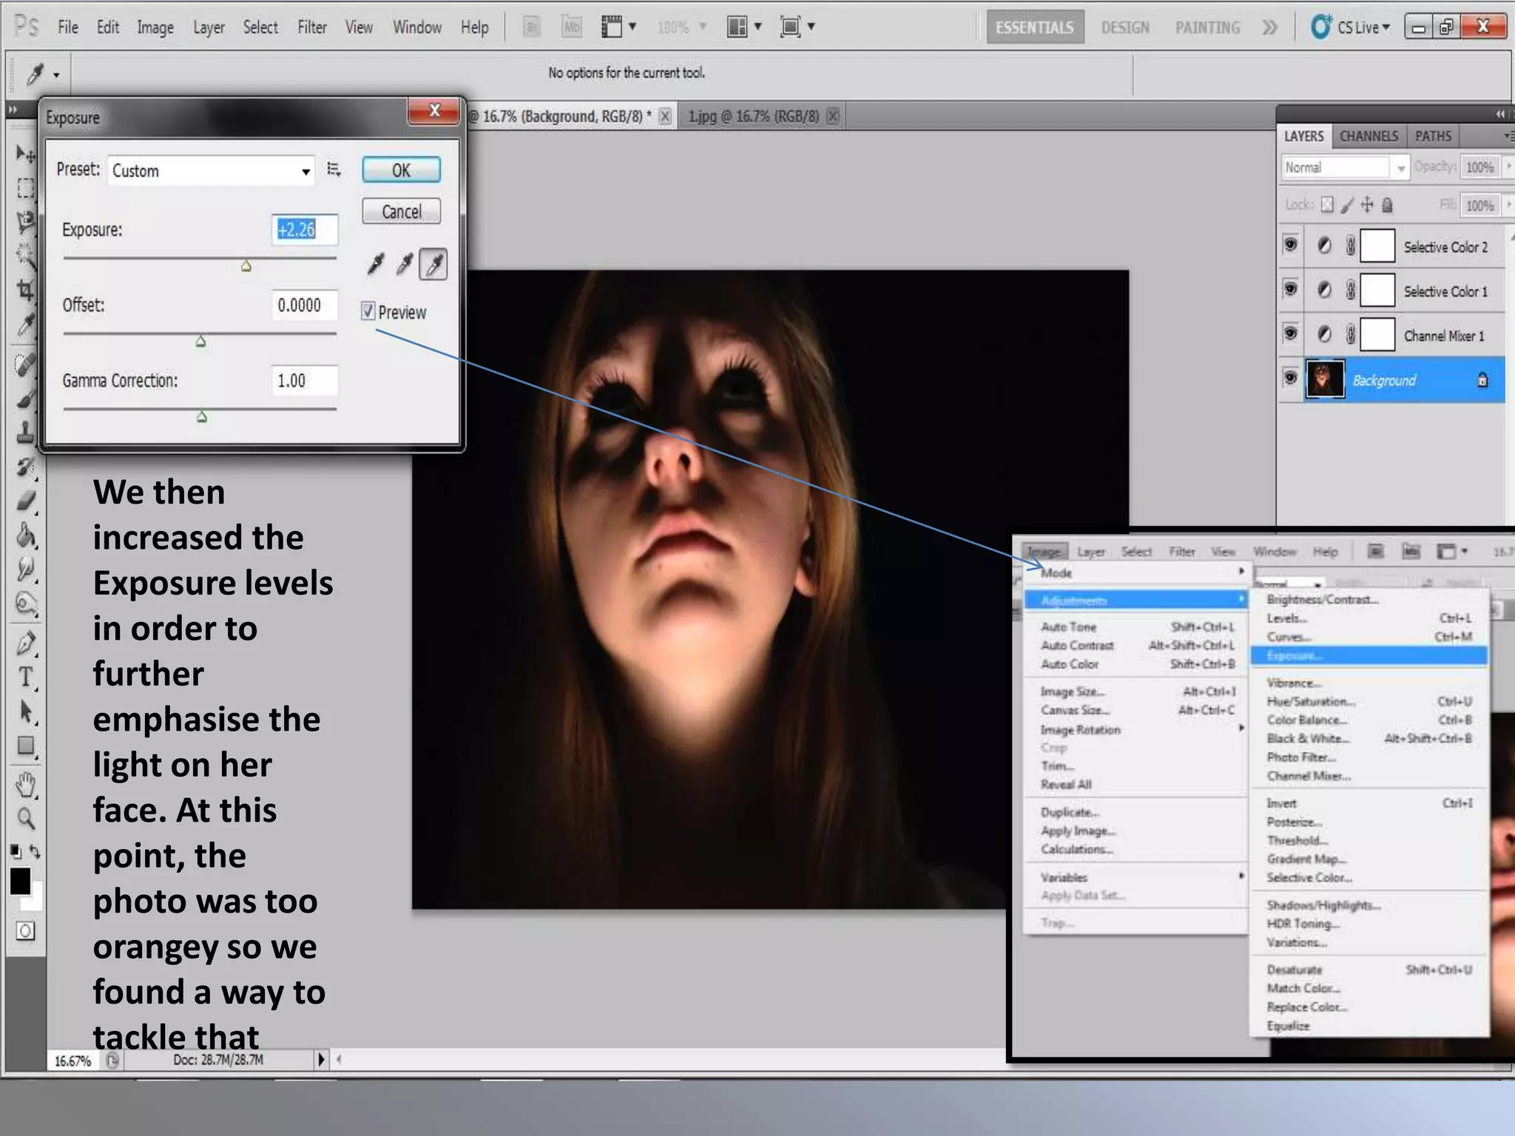Click the Gamma Correction value field

pyautogui.click(x=304, y=381)
